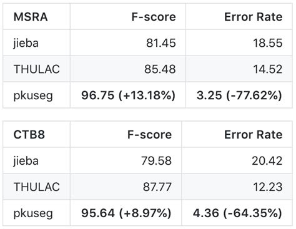Click the 4.36 (-64.35%) cell
This screenshot has height=229, width=296.
point(237,213)
